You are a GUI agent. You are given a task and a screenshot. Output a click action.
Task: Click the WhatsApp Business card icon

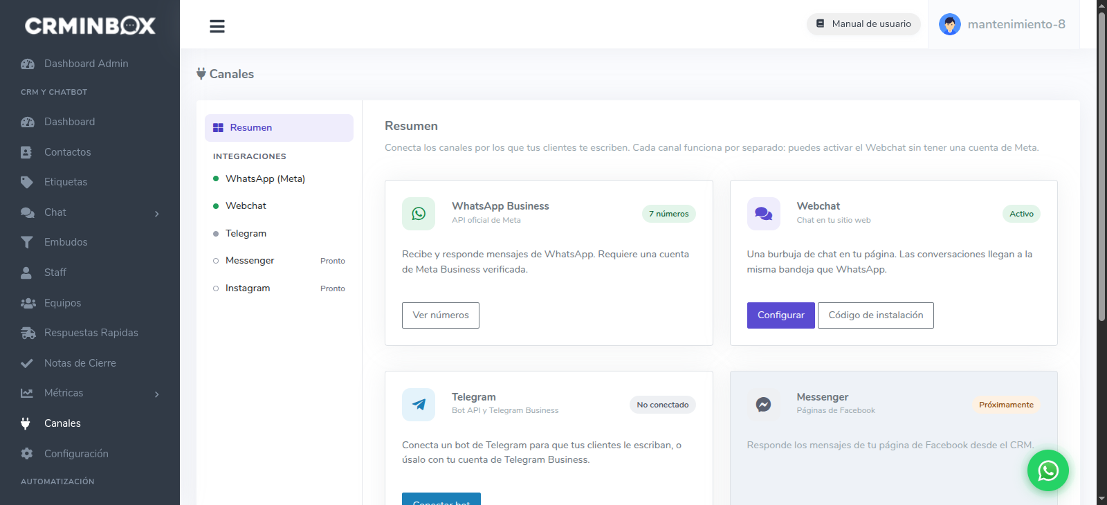point(419,214)
